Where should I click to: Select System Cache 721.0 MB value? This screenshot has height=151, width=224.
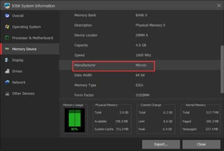point(122,129)
